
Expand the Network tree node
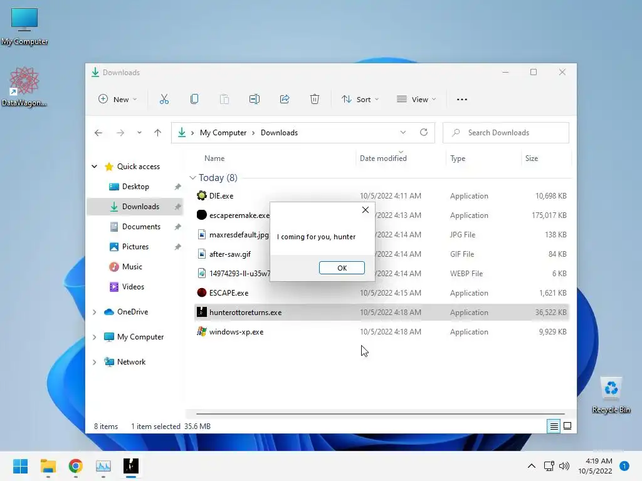pos(95,362)
